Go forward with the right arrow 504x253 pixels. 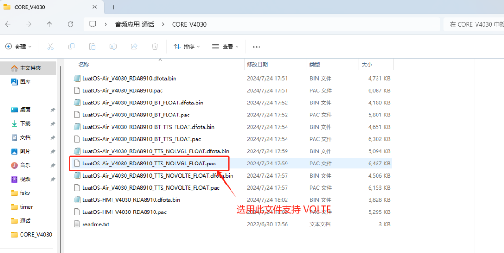pyautogui.click(x=28, y=24)
